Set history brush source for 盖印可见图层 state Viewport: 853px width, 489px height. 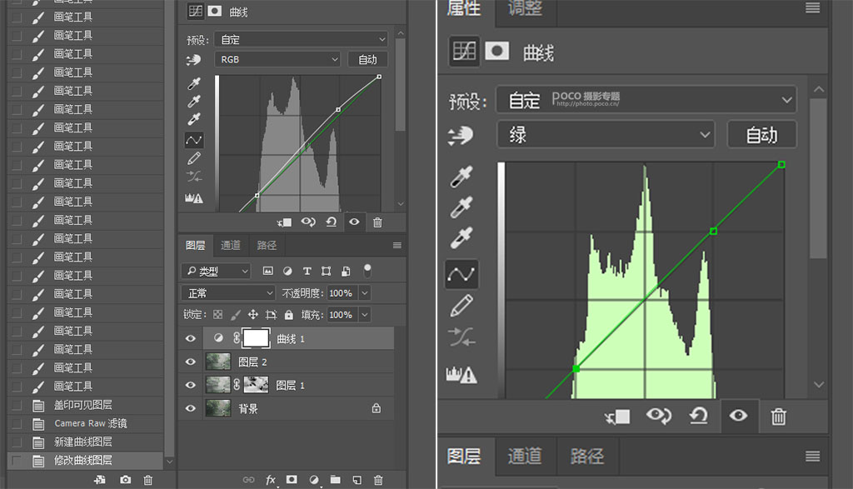17,405
